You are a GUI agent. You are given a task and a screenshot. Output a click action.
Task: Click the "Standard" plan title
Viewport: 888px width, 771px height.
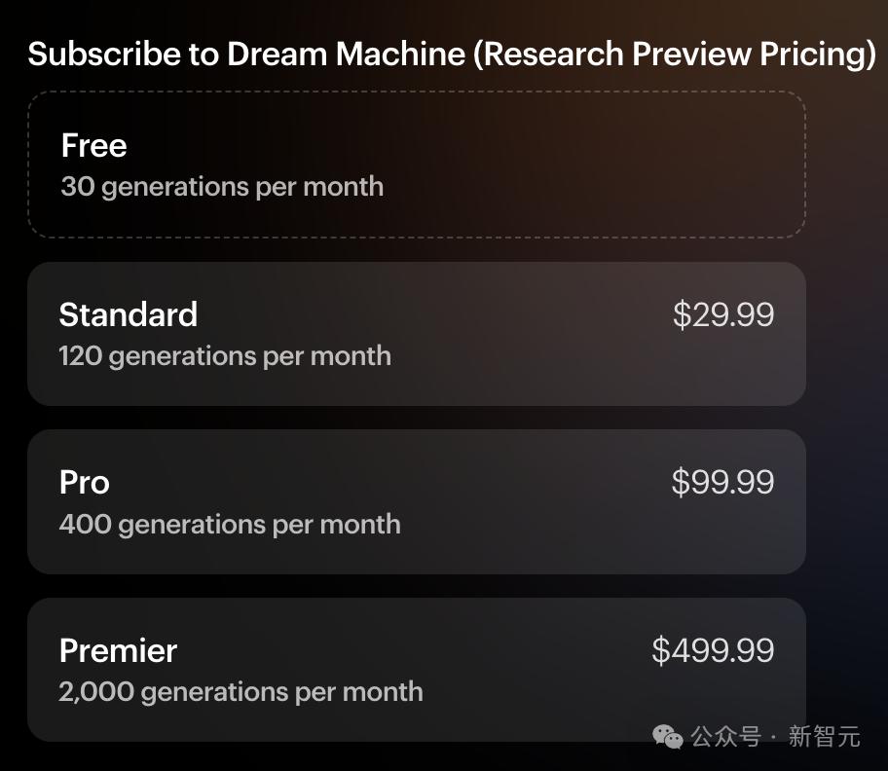pos(129,314)
